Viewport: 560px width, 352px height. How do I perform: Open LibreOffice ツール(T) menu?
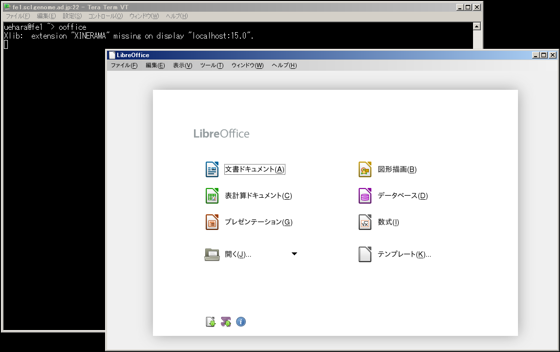coord(212,65)
